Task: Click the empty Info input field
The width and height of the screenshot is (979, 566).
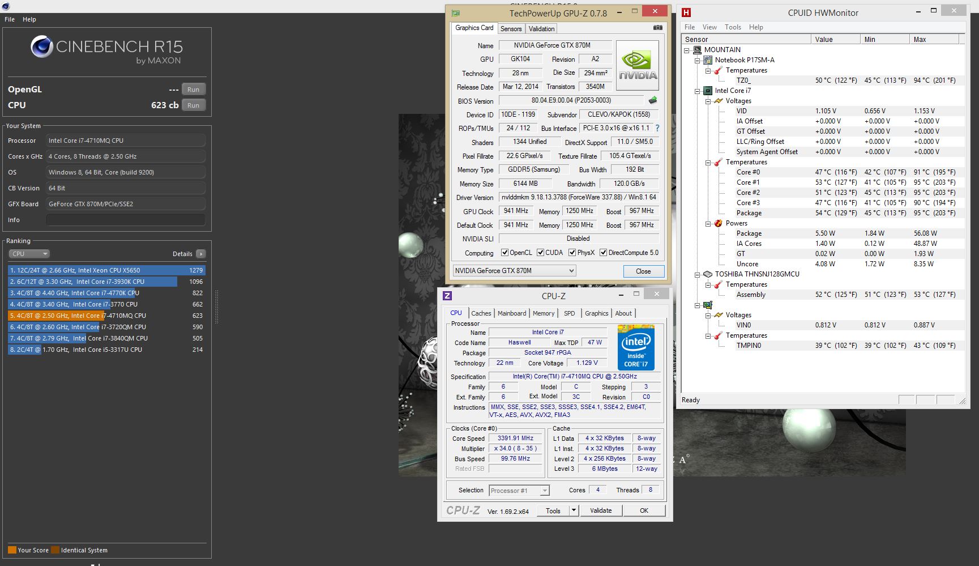Action: coord(126,220)
